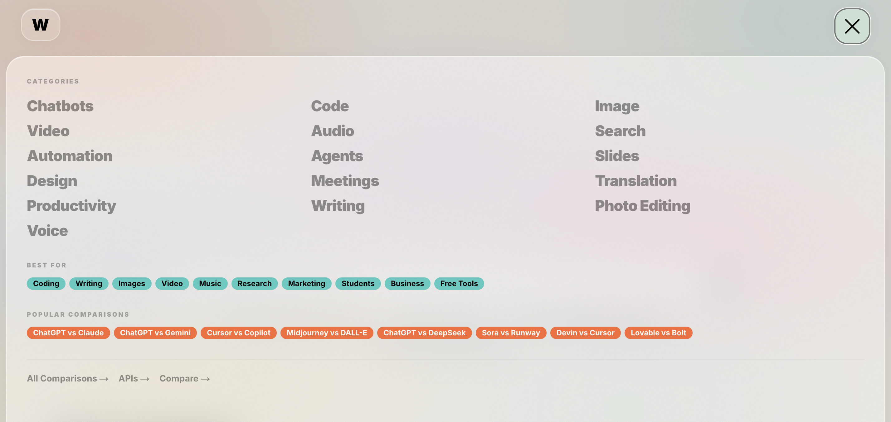Open Cursor vs Copilot comparison
The image size is (891, 422).
[x=238, y=333]
